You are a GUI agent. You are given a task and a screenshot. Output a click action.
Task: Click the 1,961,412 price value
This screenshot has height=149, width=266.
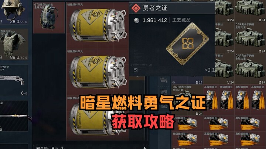point(155,20)
